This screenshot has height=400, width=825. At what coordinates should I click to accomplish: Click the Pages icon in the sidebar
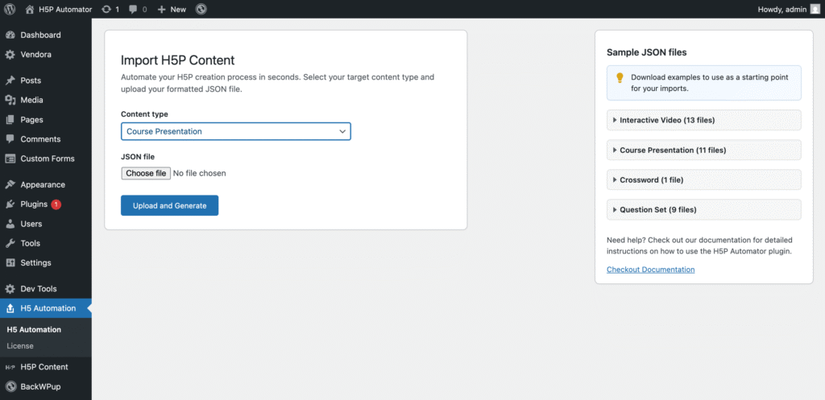click(10, 120)
